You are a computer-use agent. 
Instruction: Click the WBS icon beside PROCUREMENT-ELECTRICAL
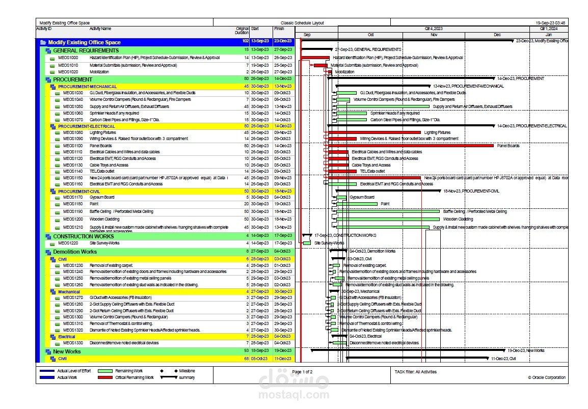(54, 126)
